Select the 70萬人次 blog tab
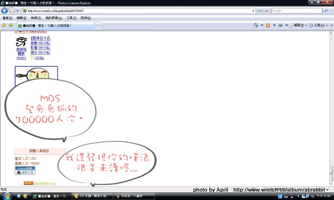This screenshot has height=200, width=334. (x=55, y=26)
